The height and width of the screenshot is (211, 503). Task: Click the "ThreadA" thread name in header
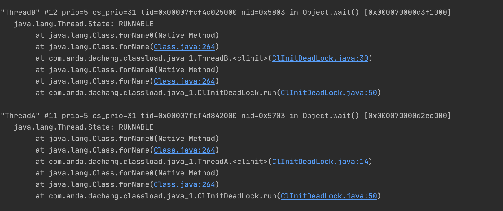point(20,116)
